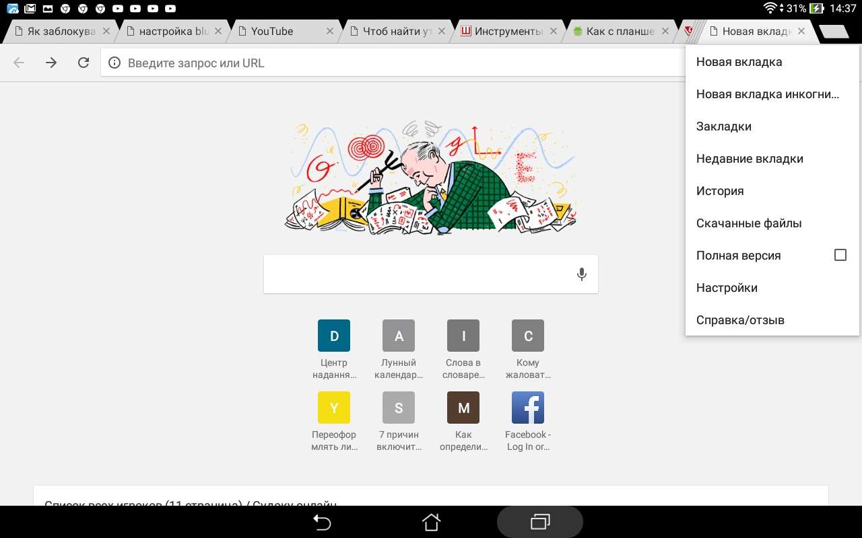The image size is (862, 538).
Task: Open the new tab button in the tab strip
Action: 834,32
